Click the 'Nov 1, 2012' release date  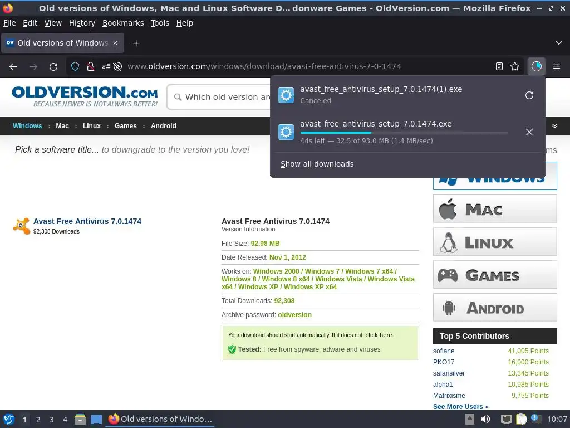coord(288,257)
